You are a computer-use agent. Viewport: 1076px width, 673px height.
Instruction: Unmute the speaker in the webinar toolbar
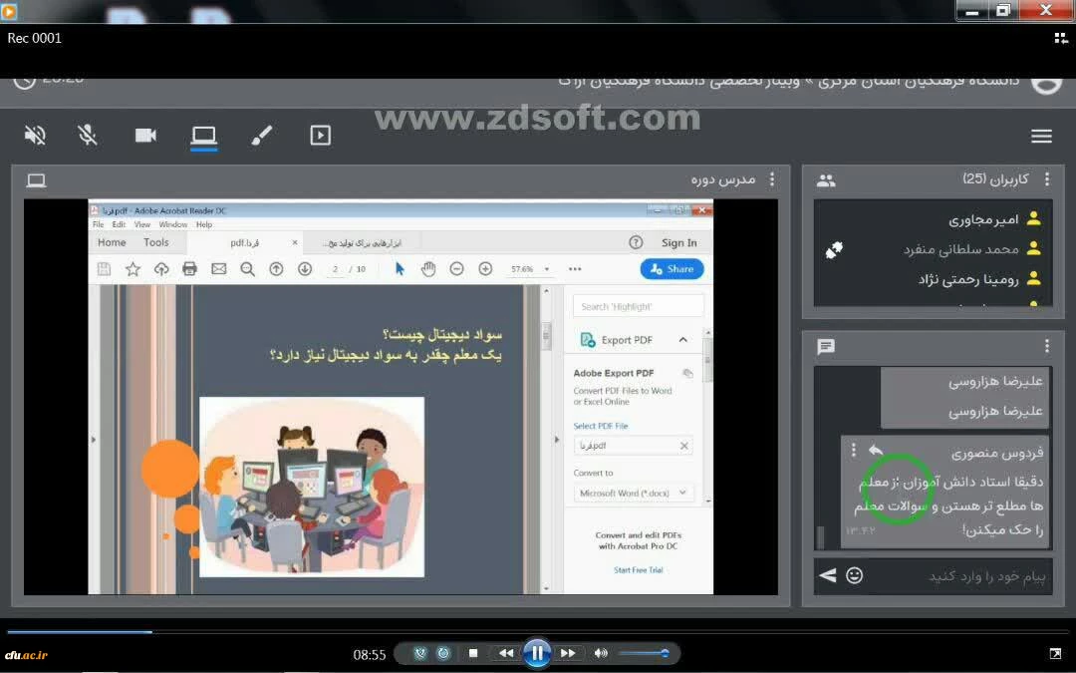click(35, 136)
